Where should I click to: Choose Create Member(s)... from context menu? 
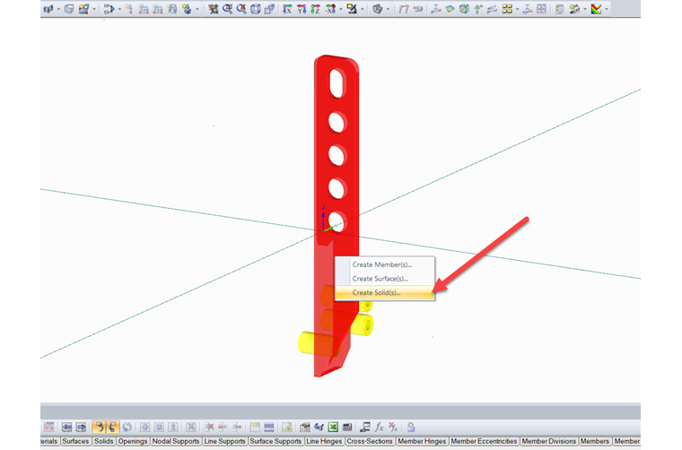384,264
